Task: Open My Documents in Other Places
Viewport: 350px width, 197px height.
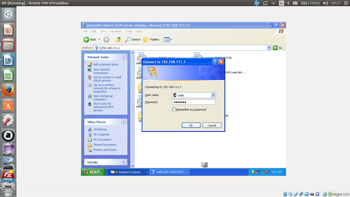Action: (102, 140)
